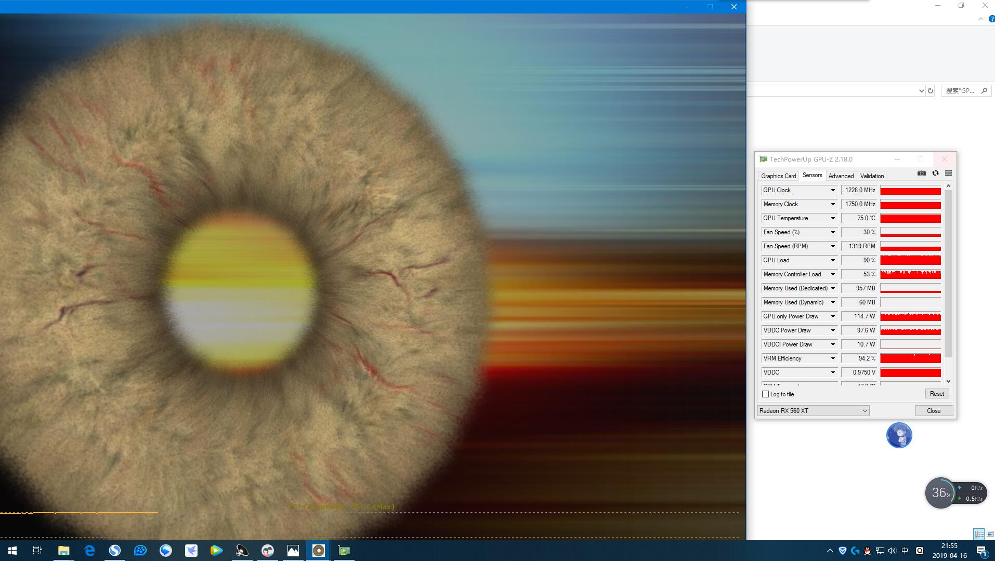Switch to the Graphics Card tab
995x561 pixels.
[778, 176]
